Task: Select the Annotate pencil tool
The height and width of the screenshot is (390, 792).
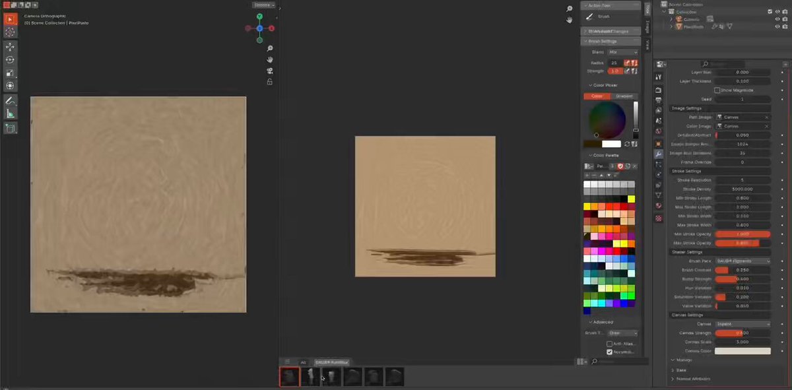Action: click(11, 101)
